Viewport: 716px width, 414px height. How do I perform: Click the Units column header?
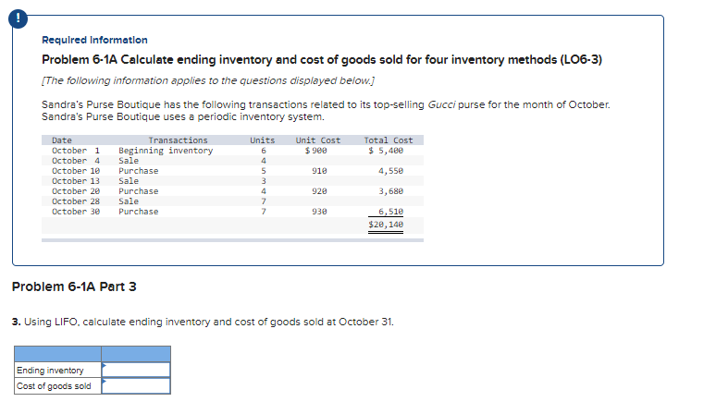click(263, 140)
